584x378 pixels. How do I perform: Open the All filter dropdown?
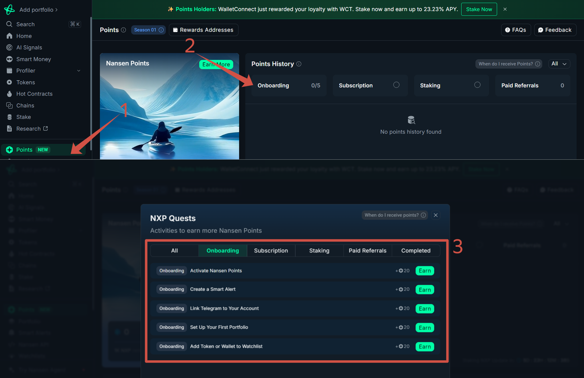tap(559, 64)
